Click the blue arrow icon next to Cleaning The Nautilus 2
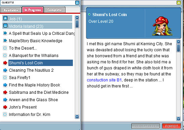This screenshot has height=130, width=184. click(5, 70)
